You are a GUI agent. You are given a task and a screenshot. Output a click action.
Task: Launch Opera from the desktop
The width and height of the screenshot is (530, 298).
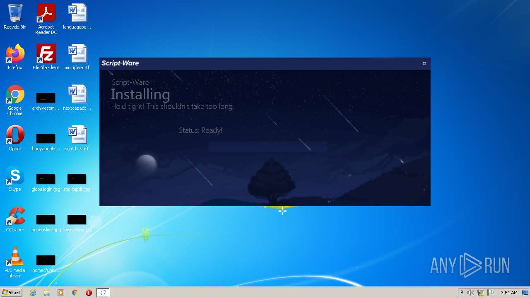15,138
